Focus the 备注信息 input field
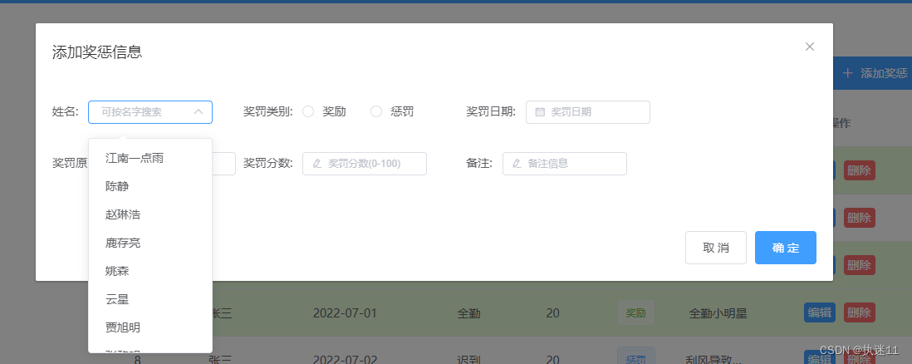The image size is (912, 364). click(565, 164)
